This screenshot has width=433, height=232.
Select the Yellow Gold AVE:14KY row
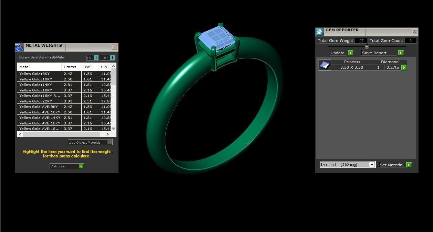[64, 118]
